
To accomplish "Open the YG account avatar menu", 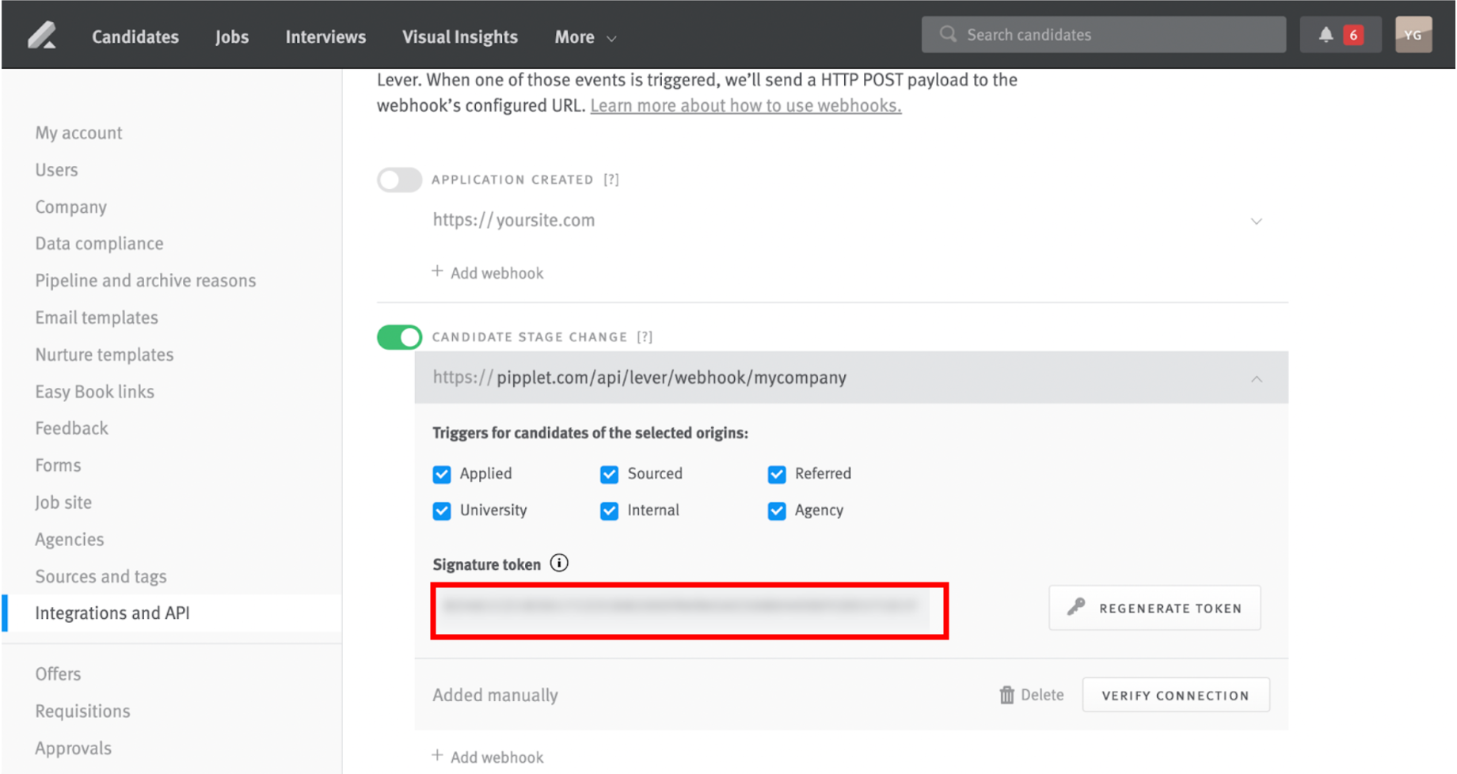I will [1413, 34].
